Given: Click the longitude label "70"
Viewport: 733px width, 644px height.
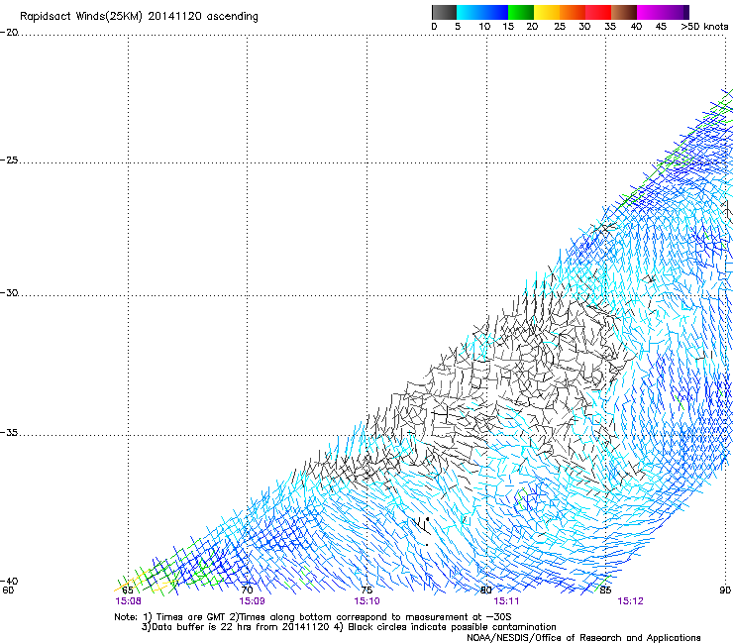Looking at the screenshot, I should tap(247, 590).
